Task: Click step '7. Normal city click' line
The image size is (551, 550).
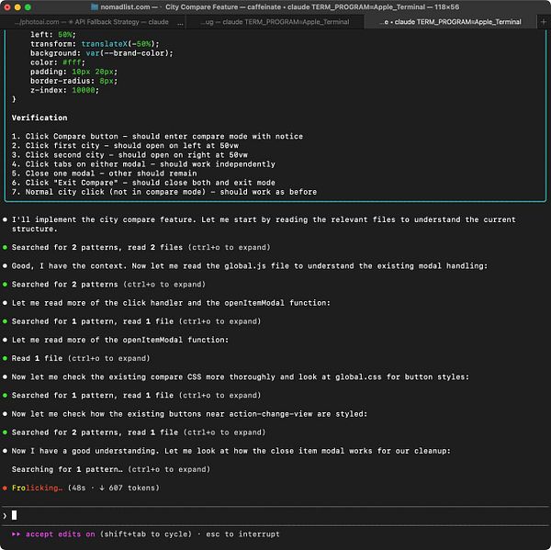Action: (x=164, y=192)
